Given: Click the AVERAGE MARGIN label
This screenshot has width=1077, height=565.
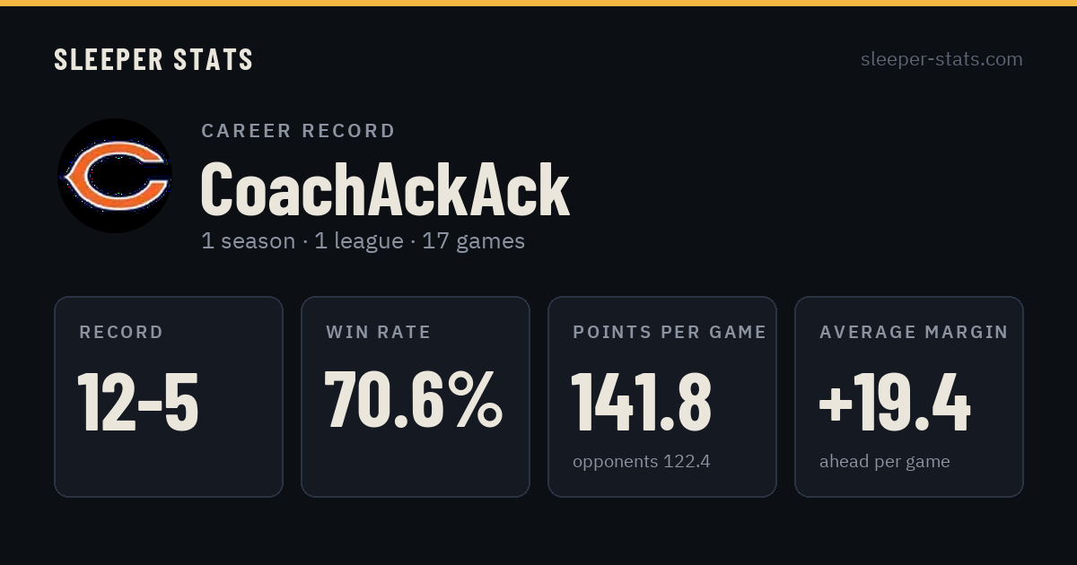Looking at the screenshot, I should (914, 333).
